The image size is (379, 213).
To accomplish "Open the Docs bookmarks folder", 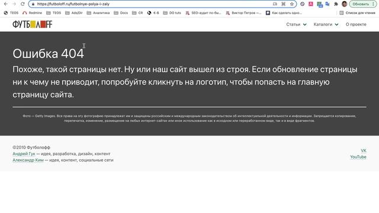I will (121, 13).
